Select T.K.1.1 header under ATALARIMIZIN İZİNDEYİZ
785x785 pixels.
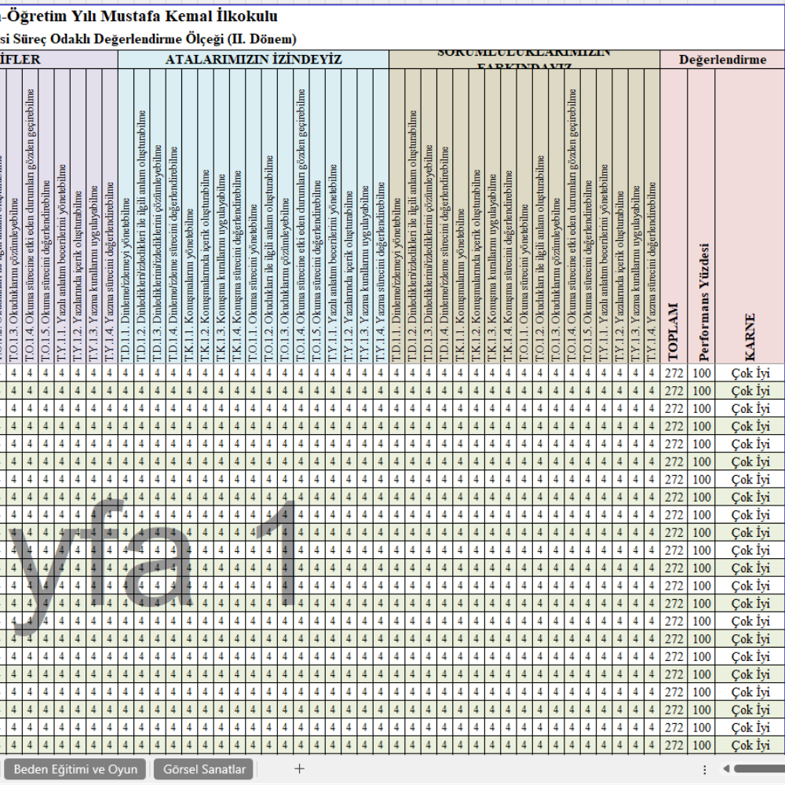tap(189, 217)
